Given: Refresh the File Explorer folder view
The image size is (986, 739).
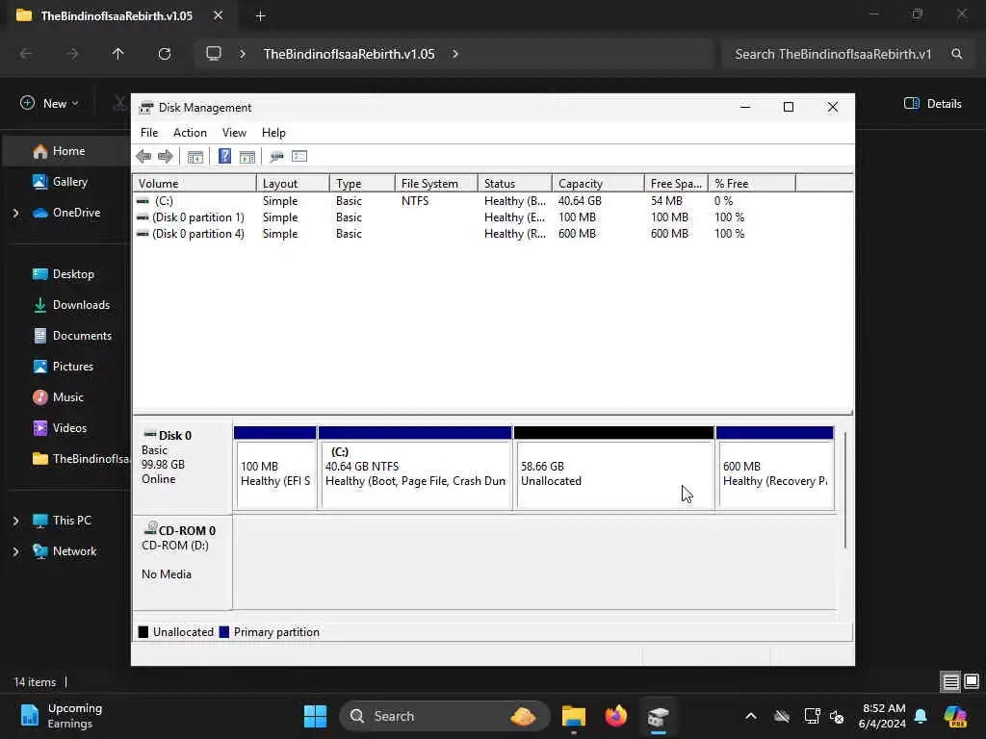Looking at the screenshot, I should pos(164,54).
